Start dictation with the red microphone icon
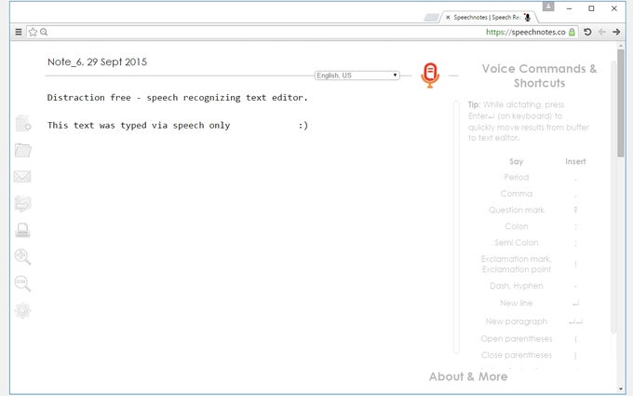The height and width of the screenshot is (396, 633). point(430,75)
